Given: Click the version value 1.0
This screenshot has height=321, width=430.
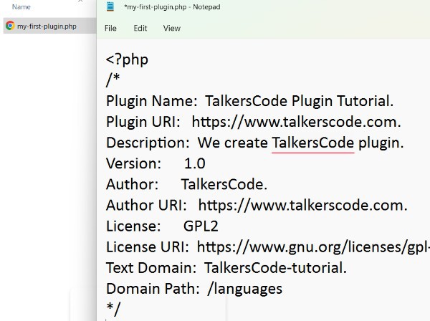Looking at the screenshot, I should (194, 163).
